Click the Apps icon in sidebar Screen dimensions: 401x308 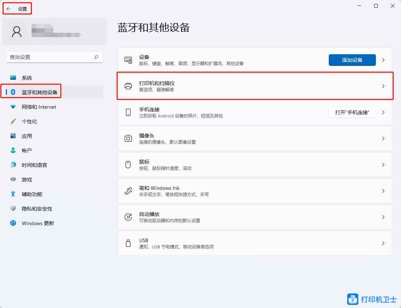coord(13,136)
